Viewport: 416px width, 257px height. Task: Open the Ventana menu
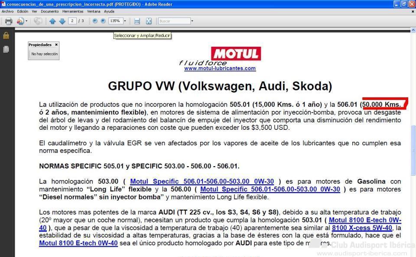(94, 11)
